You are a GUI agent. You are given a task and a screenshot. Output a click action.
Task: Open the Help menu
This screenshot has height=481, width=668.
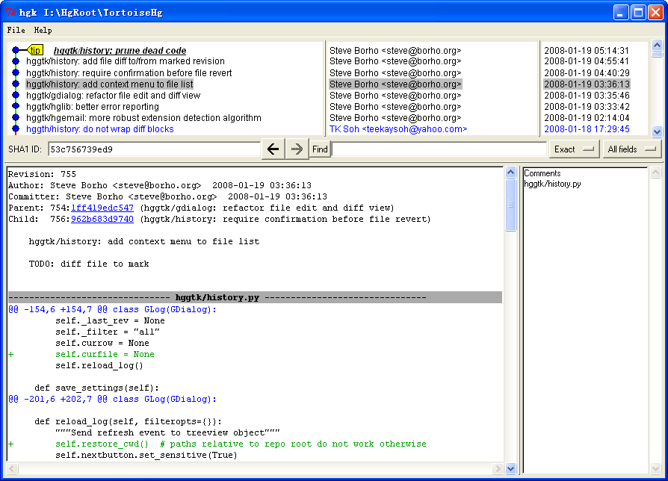point(43,30)
